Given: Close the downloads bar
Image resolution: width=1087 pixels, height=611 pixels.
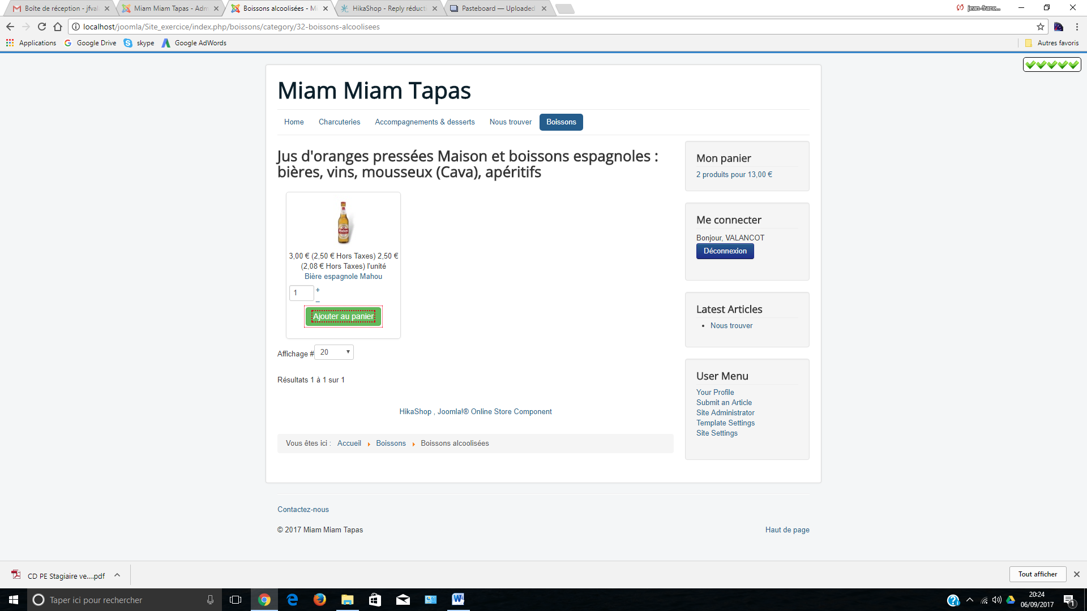Looking at the screenshot, I should pos(1077,574).
